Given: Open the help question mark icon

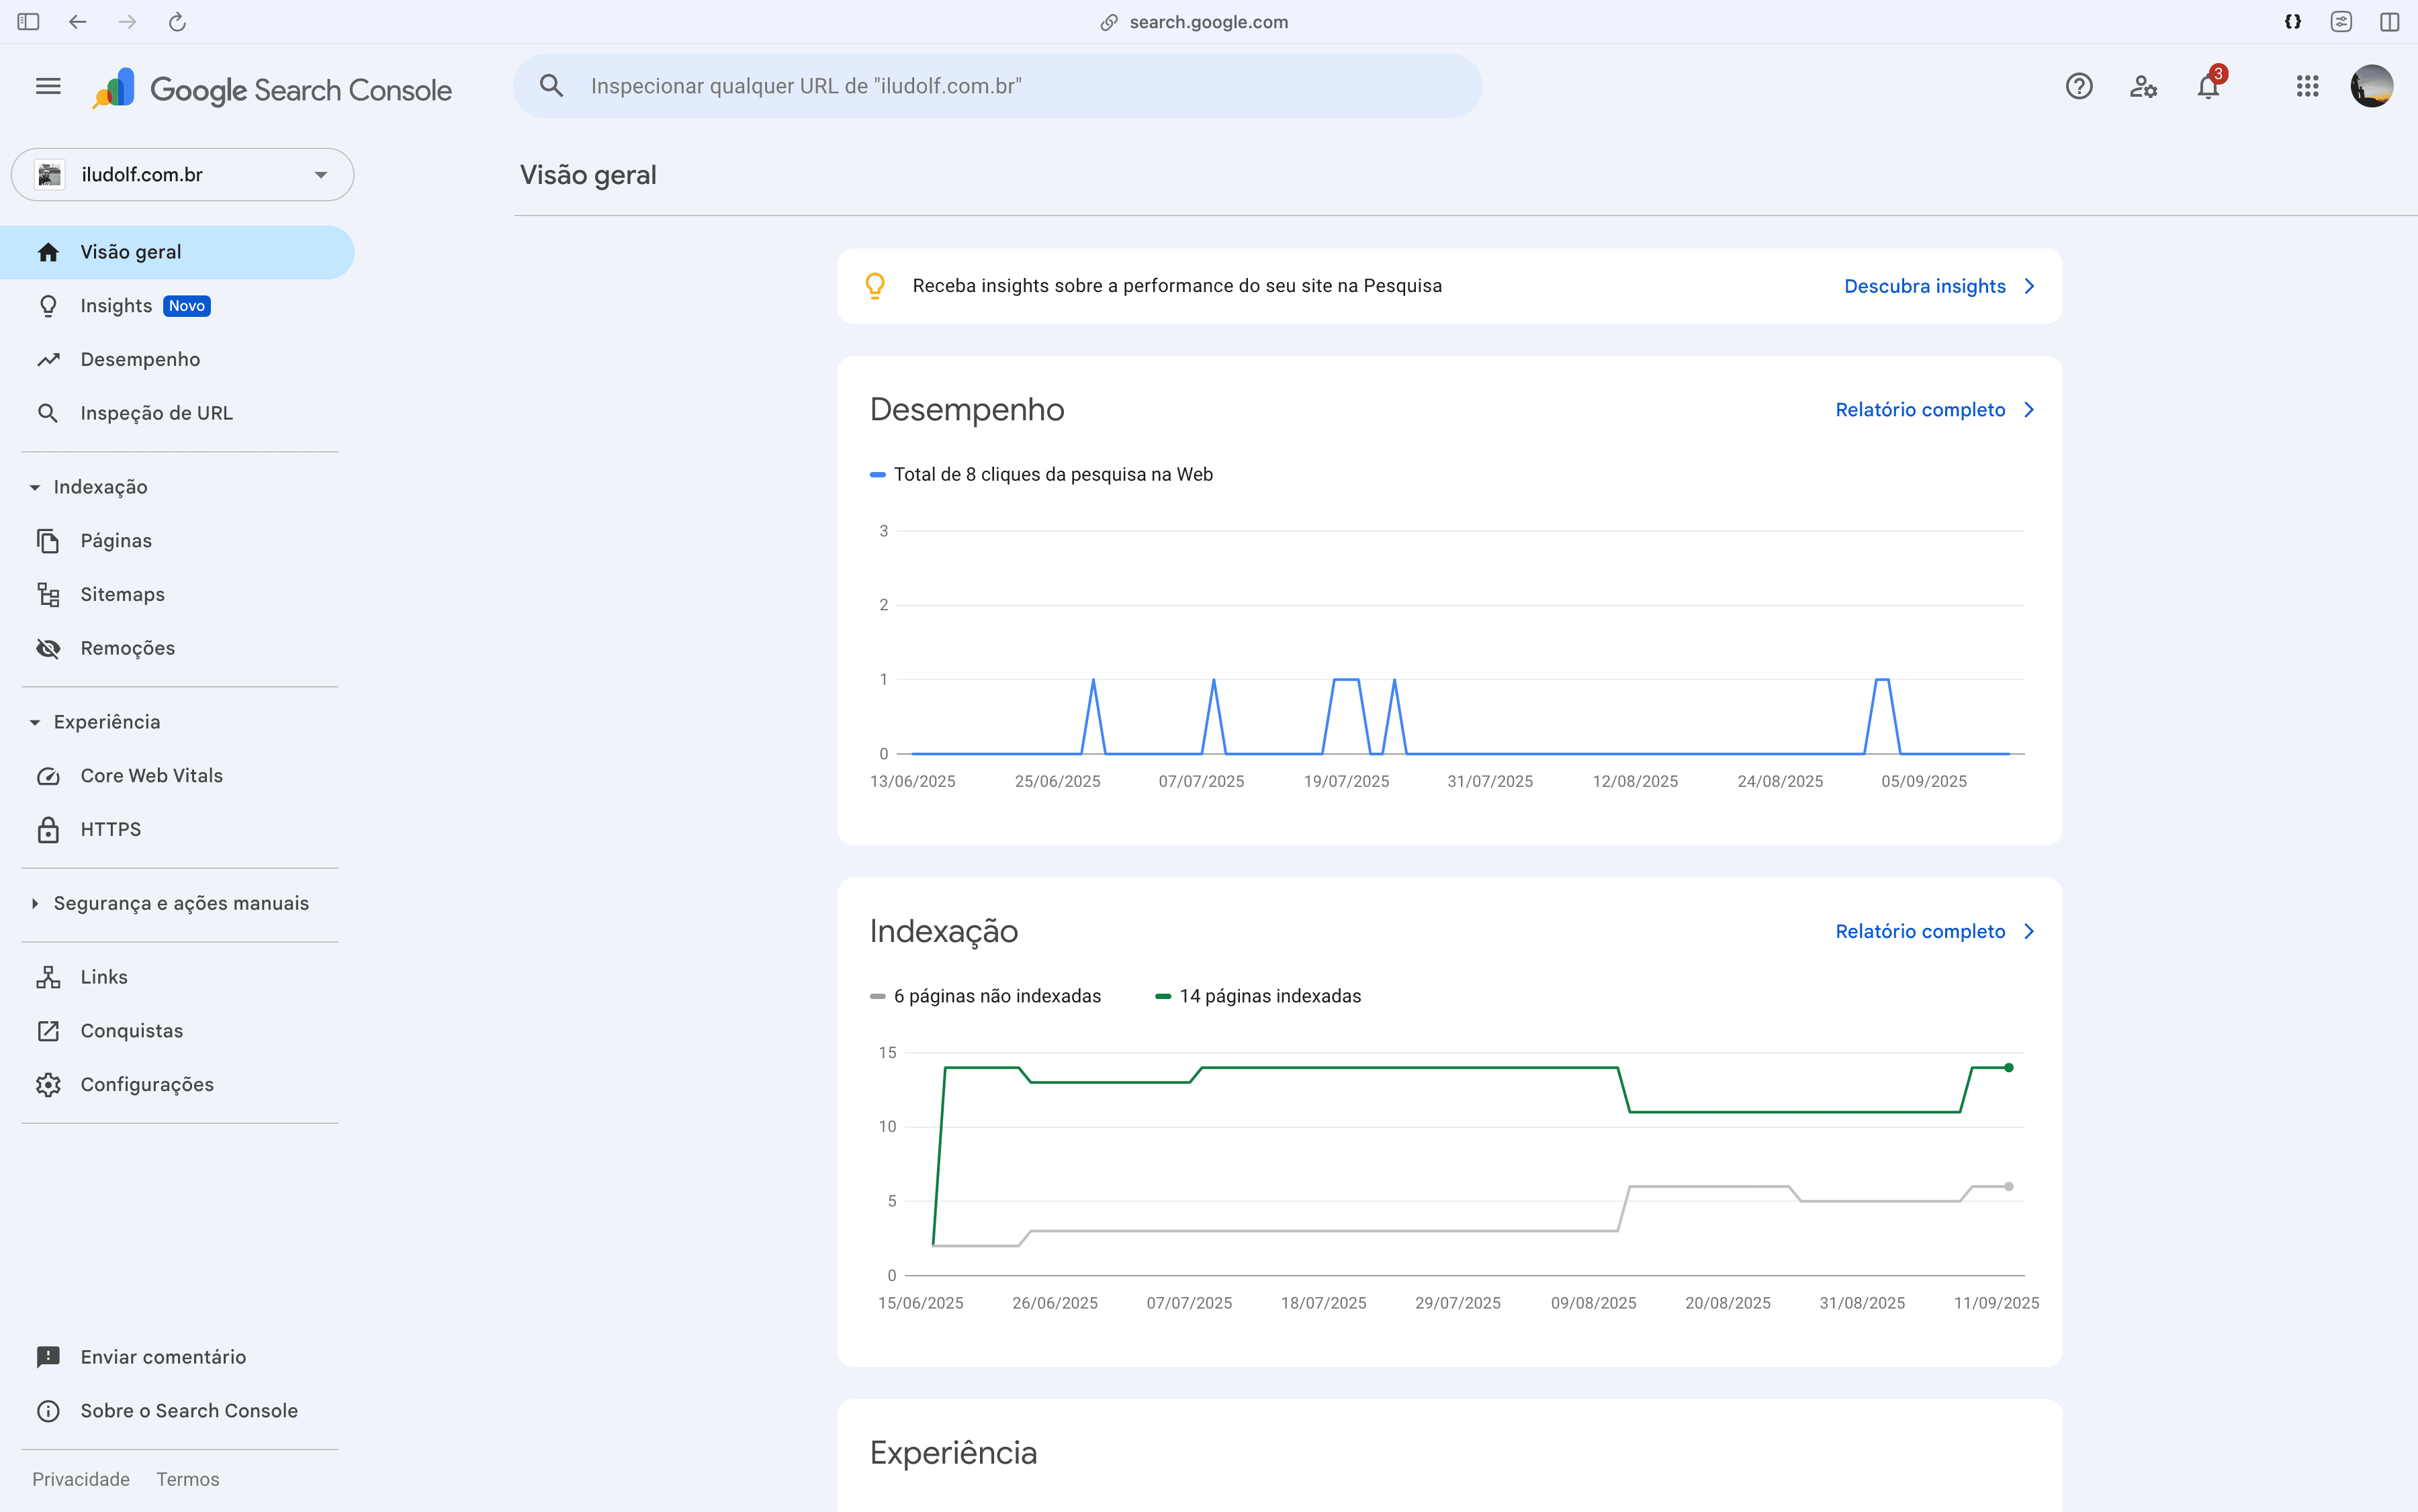Looking at the screenshot, I should click(x=2079, y=86).
